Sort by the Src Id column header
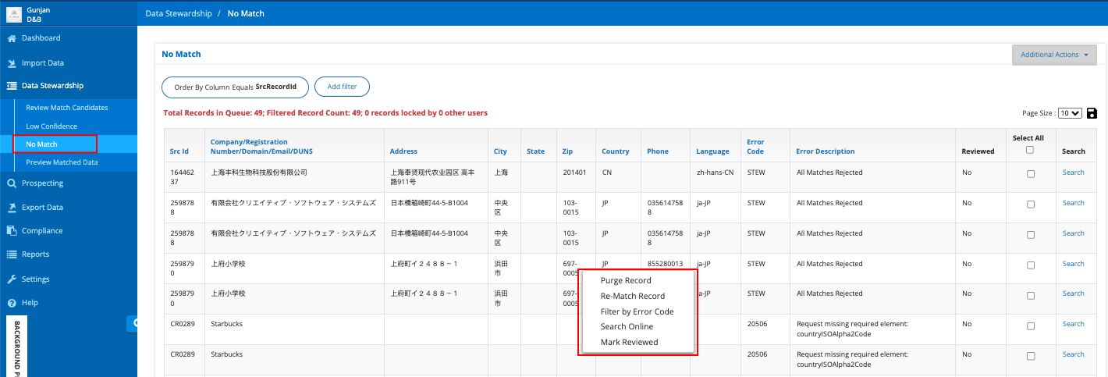Screen dimensions: 1108x377 pos(179,151)
